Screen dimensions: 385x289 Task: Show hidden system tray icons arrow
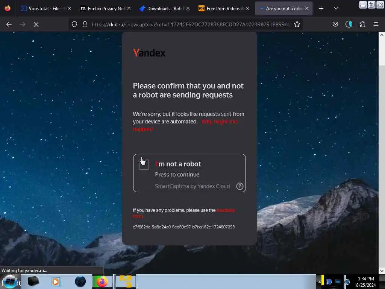[320, 282]
